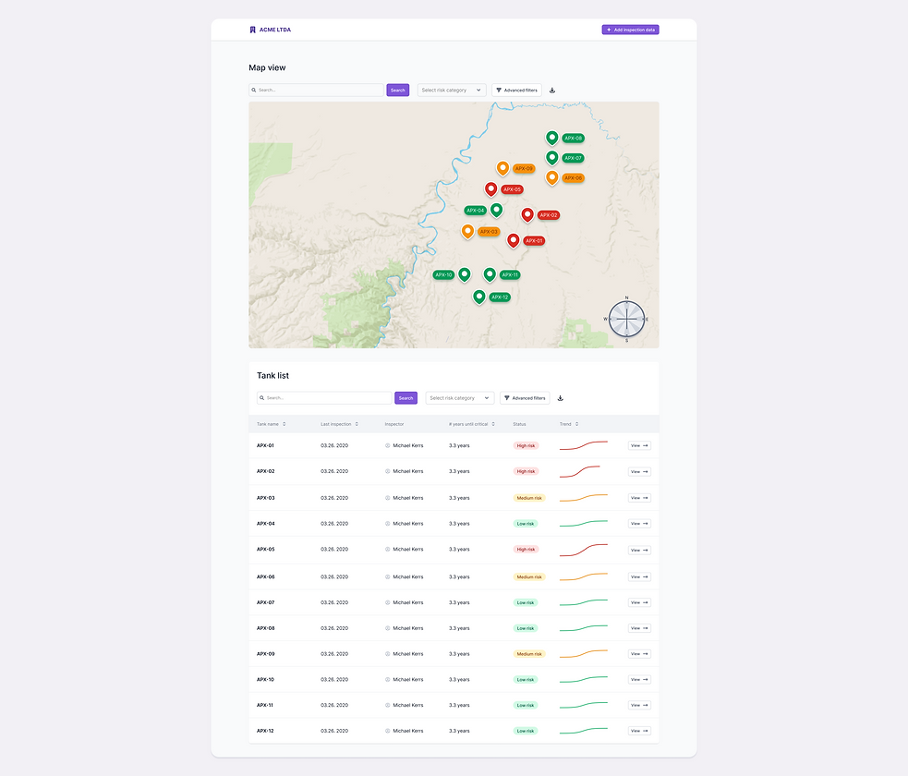908x776 pixels.
Task: Open the risk category dropdown in Map view
Action: (x=451, y=90)
